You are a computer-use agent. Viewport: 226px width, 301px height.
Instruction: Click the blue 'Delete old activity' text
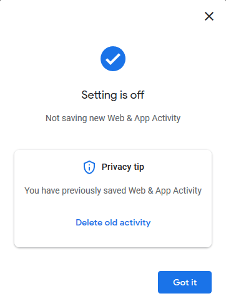[x=113, y=222]
